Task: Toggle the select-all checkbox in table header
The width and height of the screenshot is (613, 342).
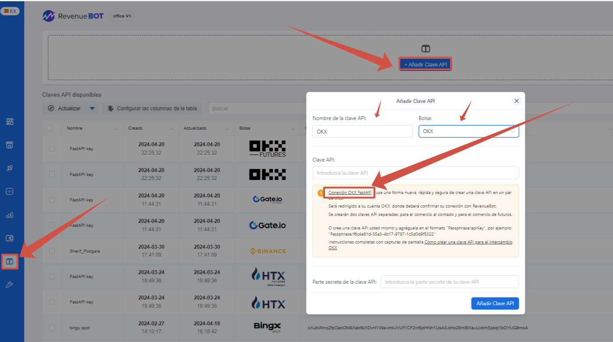Action: tap(49, 128)
